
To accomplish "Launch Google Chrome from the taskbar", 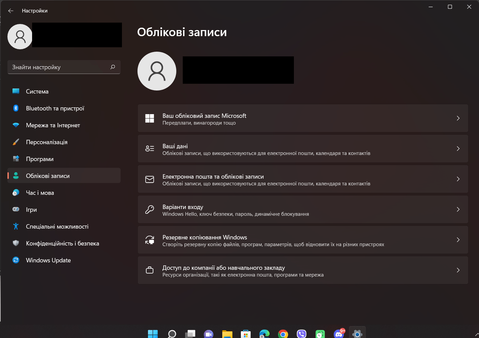I will (x=283, y=334).
